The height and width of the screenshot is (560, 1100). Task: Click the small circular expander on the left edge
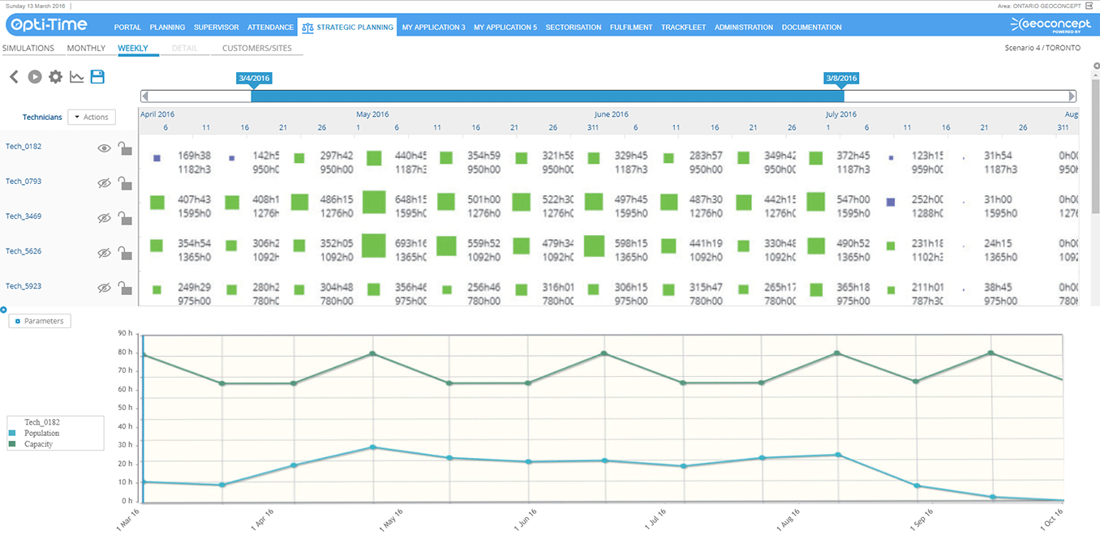click(x=3, y=310)
